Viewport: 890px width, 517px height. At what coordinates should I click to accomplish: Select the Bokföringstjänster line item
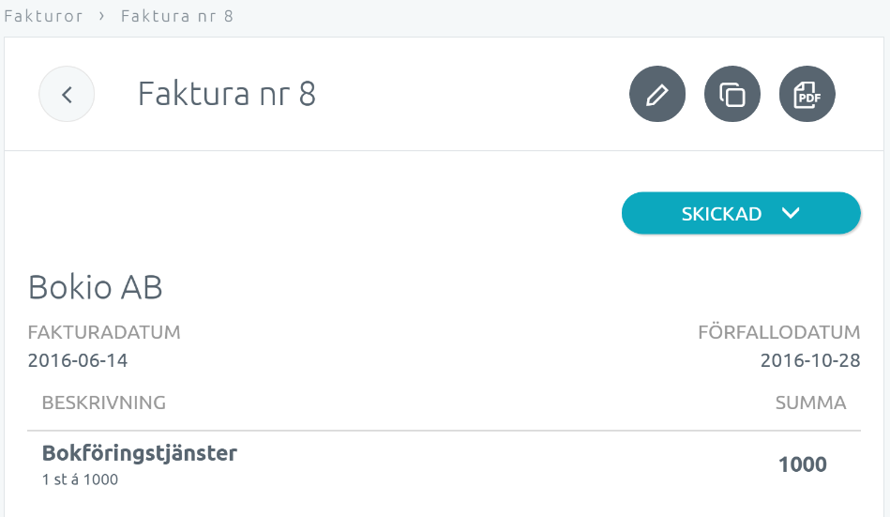click(x=140, y=454)
